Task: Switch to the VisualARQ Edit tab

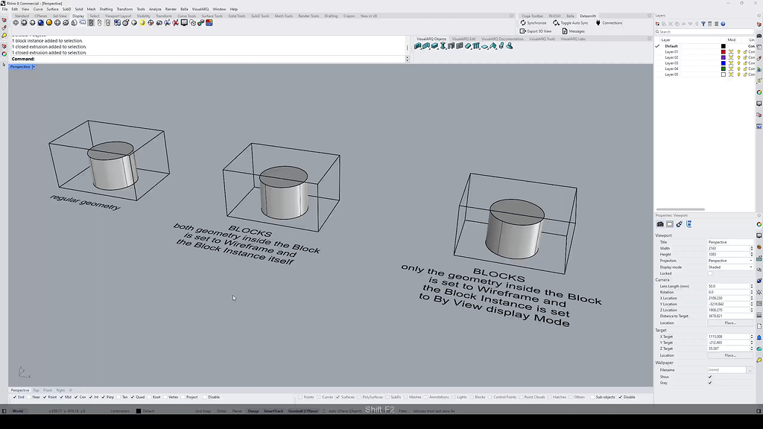Action: [x=465, y=39]
